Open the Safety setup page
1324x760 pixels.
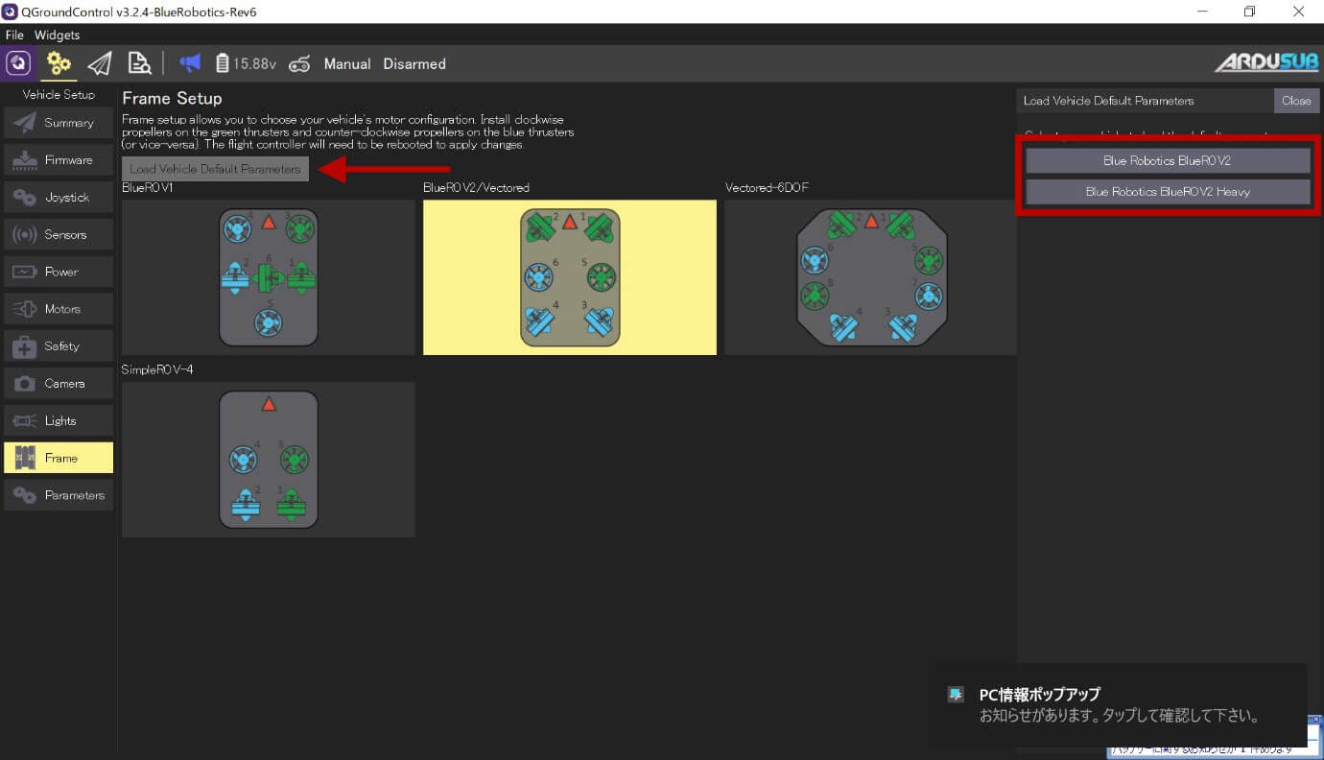(x=59, y=345)
